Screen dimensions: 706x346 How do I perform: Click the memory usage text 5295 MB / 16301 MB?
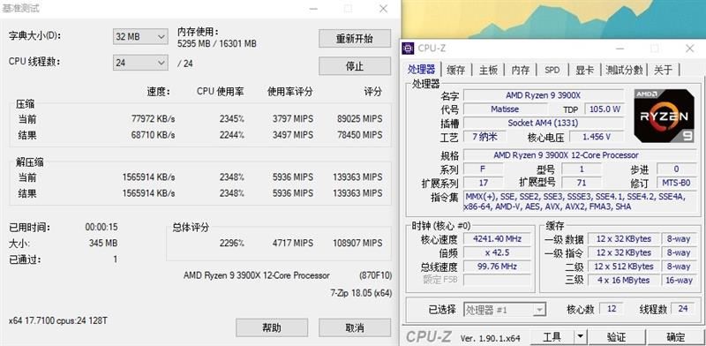(x=217, y=44)
